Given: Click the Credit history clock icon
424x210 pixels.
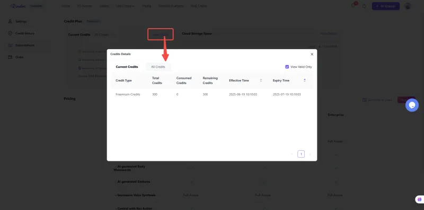Looking at the screenshot, I should 10,33.
